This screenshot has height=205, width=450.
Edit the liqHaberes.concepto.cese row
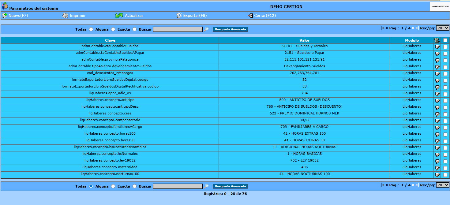coord(437,114)
